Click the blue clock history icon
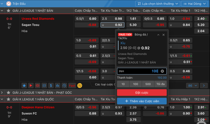Viewport: 210px width, 124px height. [64, 86]
